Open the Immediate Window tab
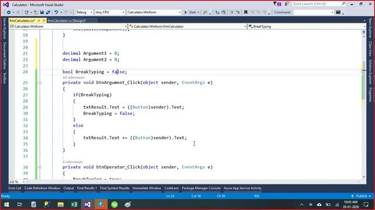 (x=147, y=188)
